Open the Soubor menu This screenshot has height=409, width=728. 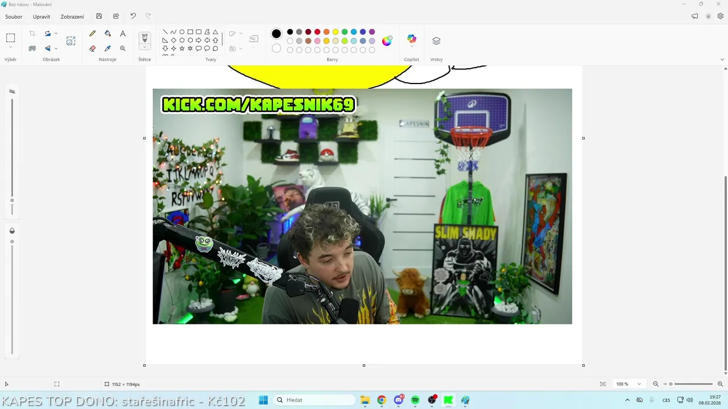(x=14, y=16)
